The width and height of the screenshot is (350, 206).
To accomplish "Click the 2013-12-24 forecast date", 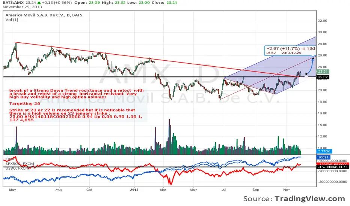I will [x=291, y=53].
